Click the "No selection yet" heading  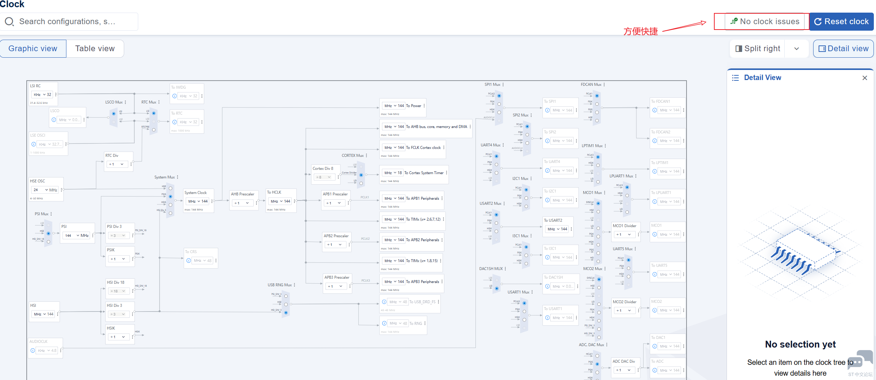[x=800, y=344]
